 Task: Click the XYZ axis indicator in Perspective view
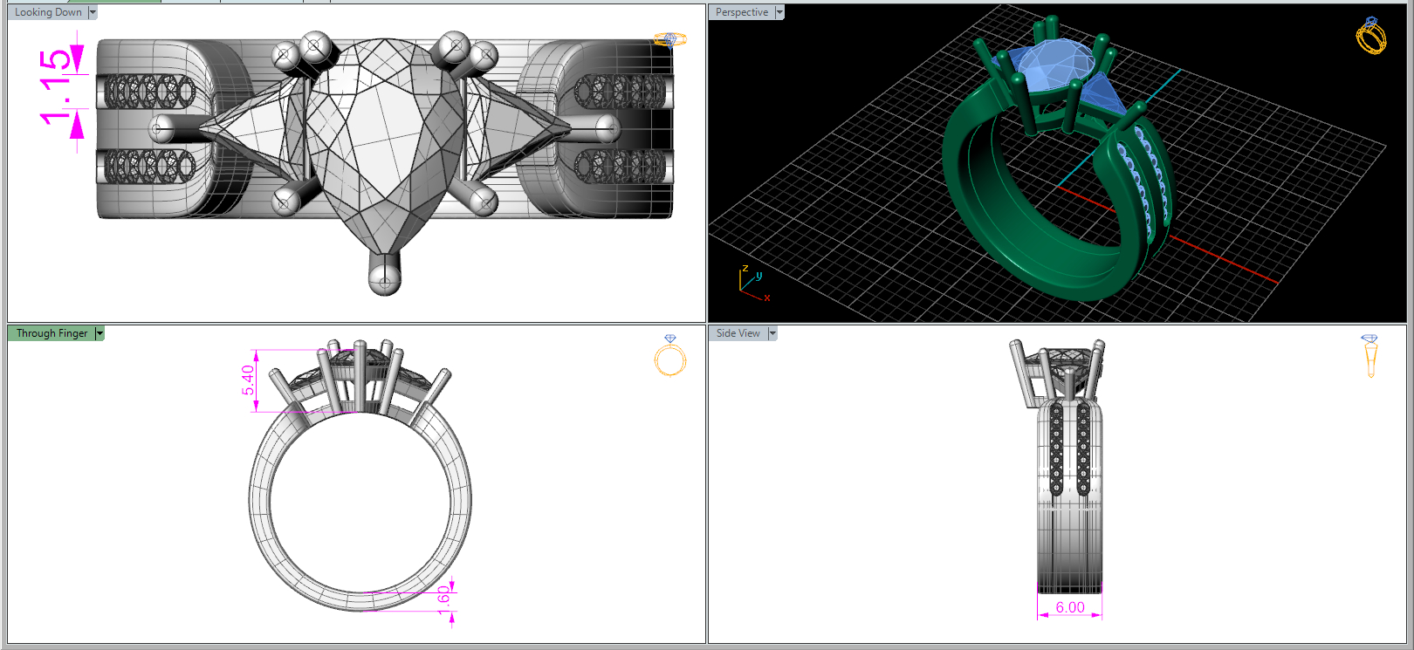click(x=755, y=283)
